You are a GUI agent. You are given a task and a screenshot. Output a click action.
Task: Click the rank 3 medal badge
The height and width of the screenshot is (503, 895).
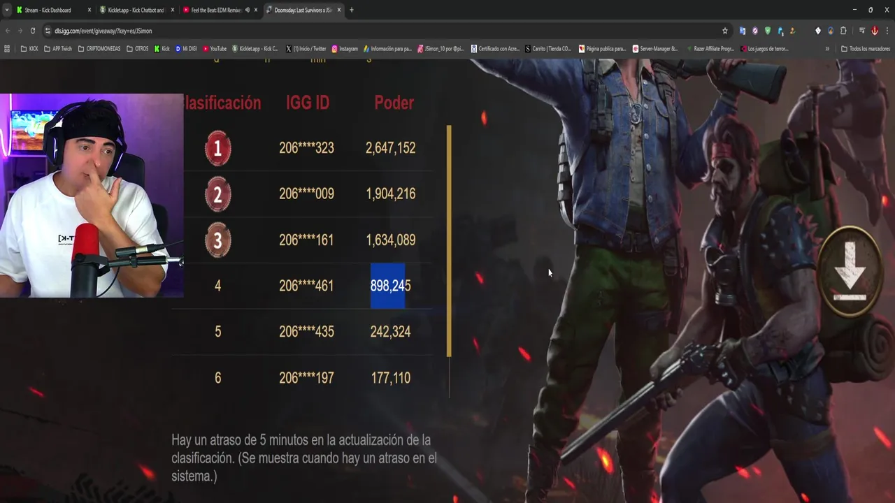[x=217, y=240]
